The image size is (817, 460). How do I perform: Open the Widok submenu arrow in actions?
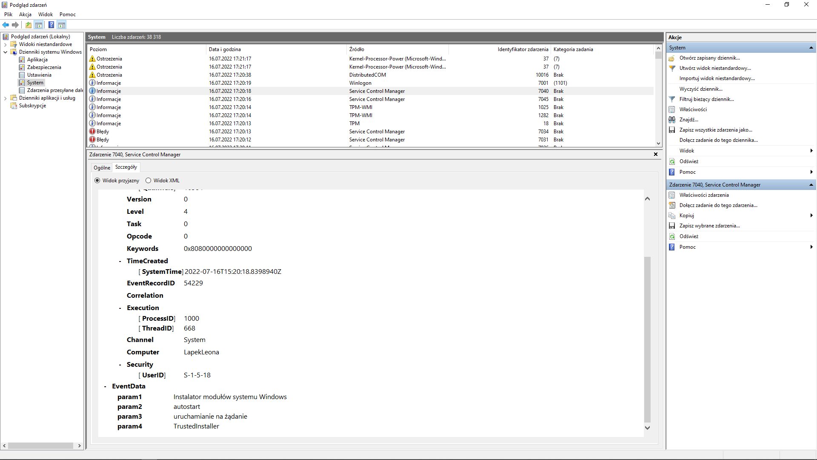point(811,151)
